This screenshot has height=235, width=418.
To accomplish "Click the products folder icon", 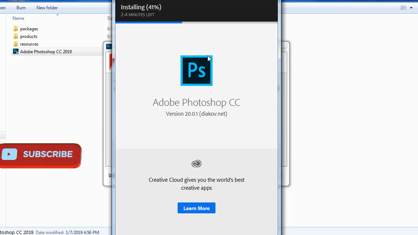I will 16,36.
